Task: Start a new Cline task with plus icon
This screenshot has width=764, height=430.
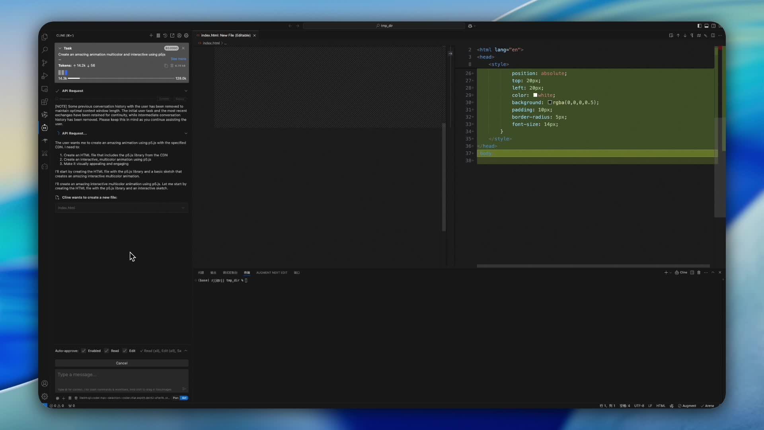Action: coord(151,35)
